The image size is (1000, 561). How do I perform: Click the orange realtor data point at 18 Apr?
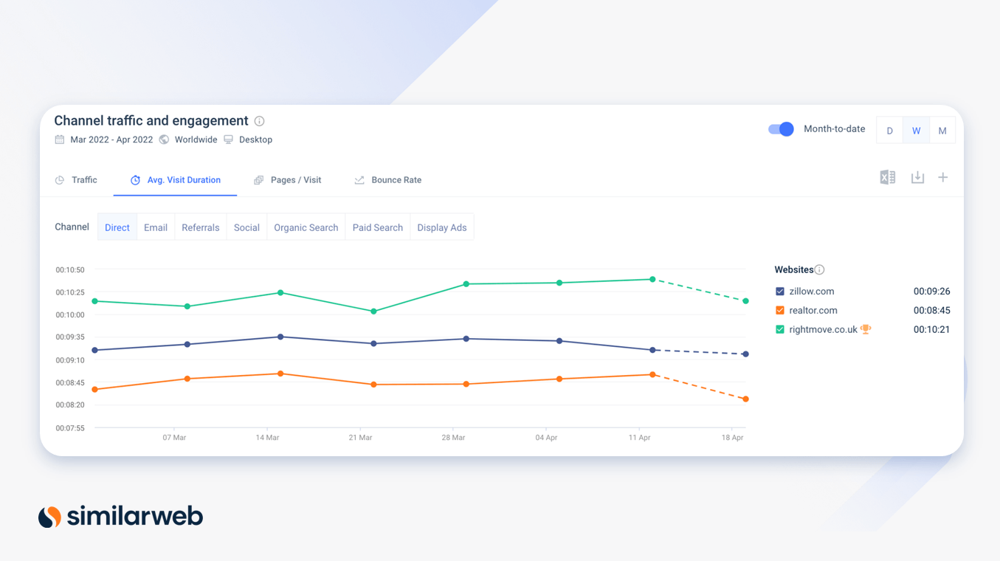(745, 399)
